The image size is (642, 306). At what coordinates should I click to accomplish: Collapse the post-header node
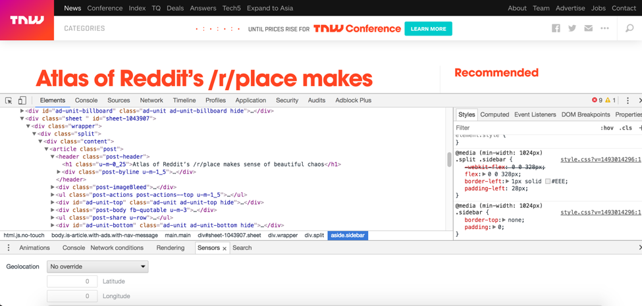pos(53,157)
